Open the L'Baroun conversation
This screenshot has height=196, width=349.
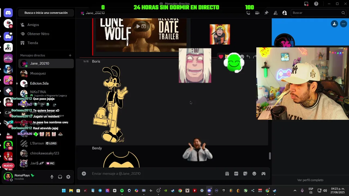click(x=46, y=143)
